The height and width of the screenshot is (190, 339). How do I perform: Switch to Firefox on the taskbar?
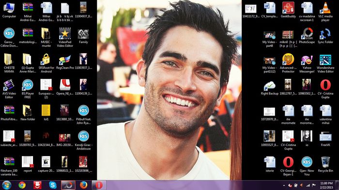83,185
